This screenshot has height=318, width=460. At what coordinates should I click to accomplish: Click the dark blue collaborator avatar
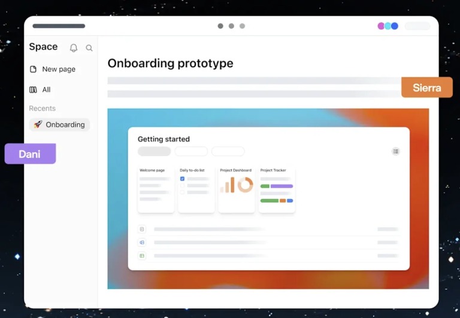[395, 26]
